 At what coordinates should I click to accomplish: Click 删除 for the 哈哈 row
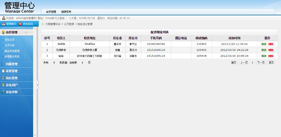click(271, 56)
